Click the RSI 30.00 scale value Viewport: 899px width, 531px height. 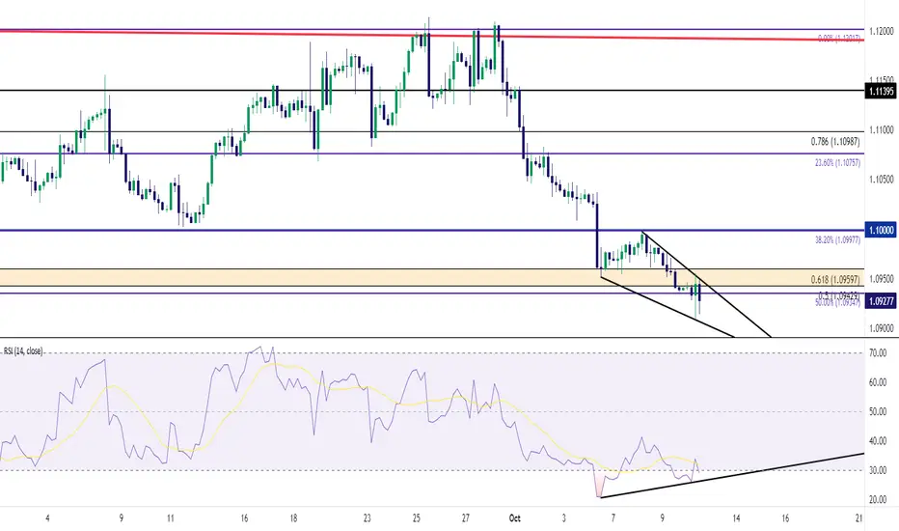click(x=878, y=470)
